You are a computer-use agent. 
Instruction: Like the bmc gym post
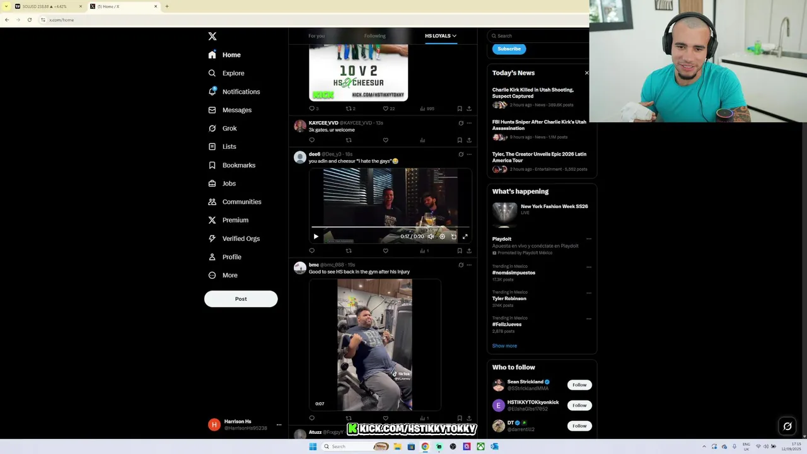(385, 418)
